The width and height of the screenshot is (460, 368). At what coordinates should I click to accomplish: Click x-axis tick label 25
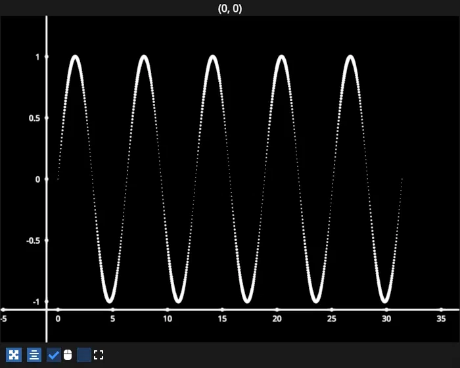pyautogui.click(x=332, y=319)
